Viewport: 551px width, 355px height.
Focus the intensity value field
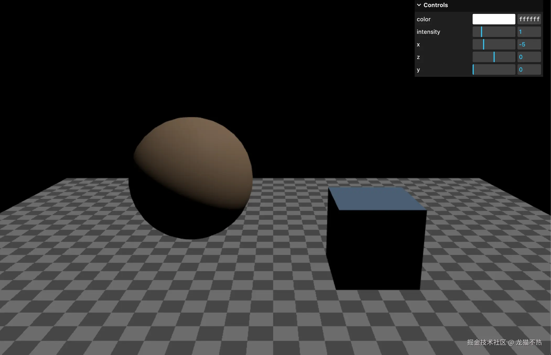[x=529, y=32]
